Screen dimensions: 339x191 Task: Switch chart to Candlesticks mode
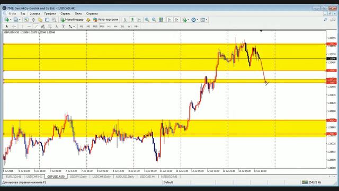132,20
